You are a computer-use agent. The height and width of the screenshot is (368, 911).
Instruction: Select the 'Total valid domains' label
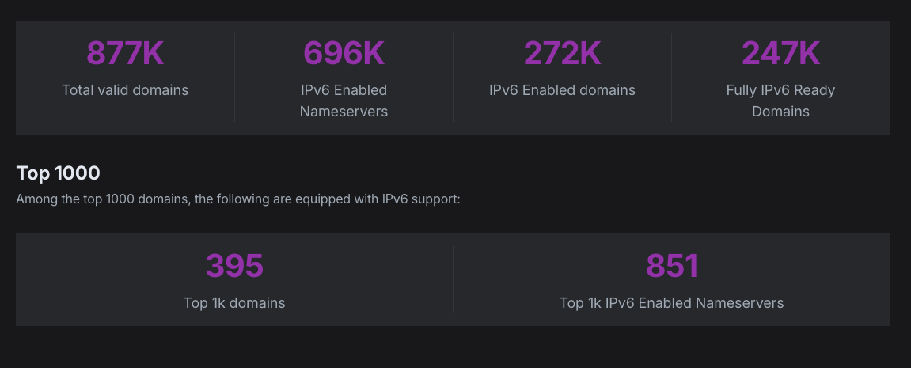[125, 90]
